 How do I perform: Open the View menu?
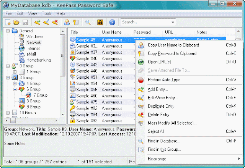pos(33,14)
